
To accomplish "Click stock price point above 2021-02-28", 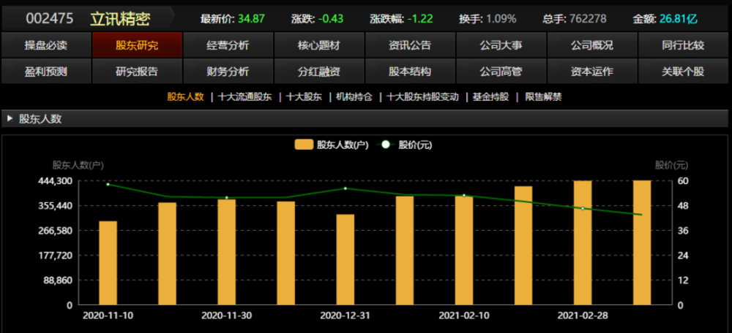I will (x=583, y=208).
